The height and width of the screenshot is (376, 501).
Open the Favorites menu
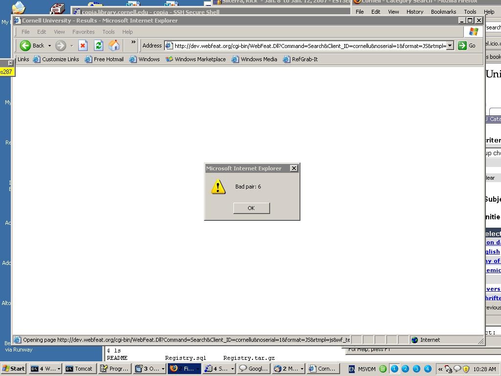click(83, 32)
